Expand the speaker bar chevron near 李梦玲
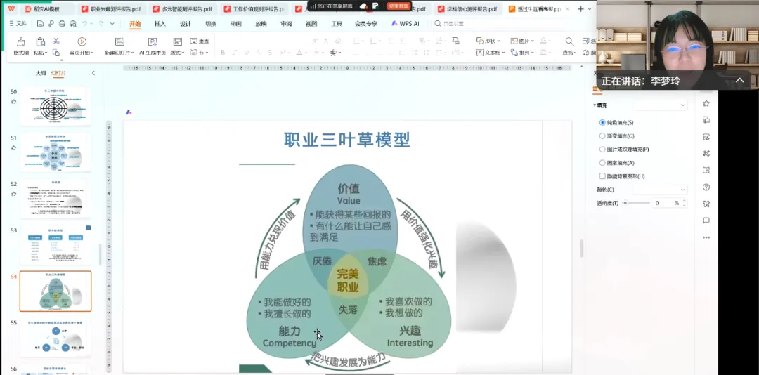The image size is (759, 375). click(x=739, y=81)
